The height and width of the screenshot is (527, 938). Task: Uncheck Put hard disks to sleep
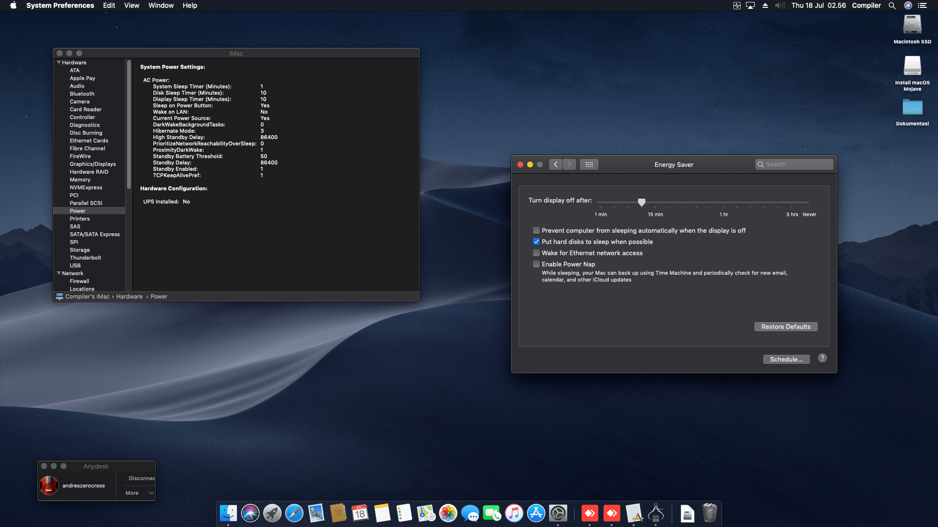click(x=536, y=242)
